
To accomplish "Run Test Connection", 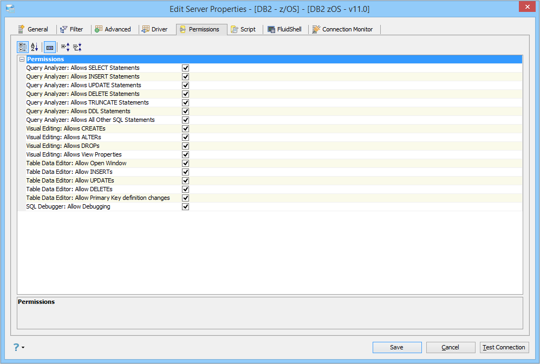I will (504, 347).
